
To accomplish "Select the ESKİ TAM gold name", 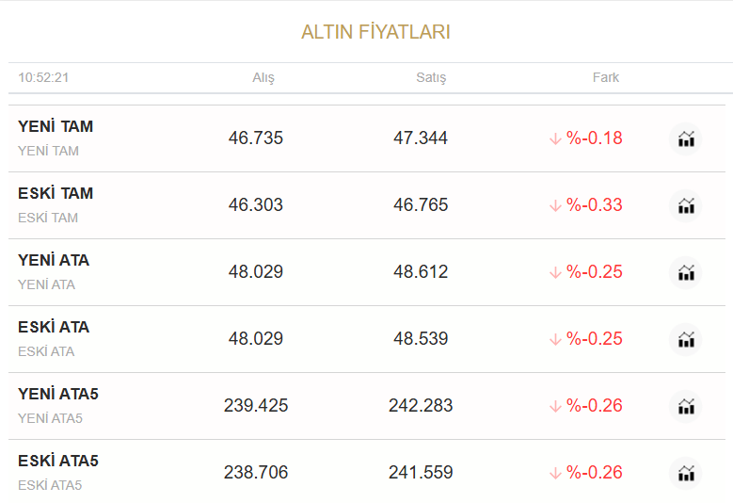I will click(56, 193).
